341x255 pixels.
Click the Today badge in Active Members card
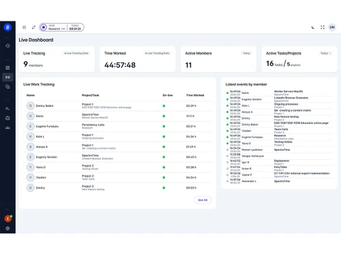(246, 53)
